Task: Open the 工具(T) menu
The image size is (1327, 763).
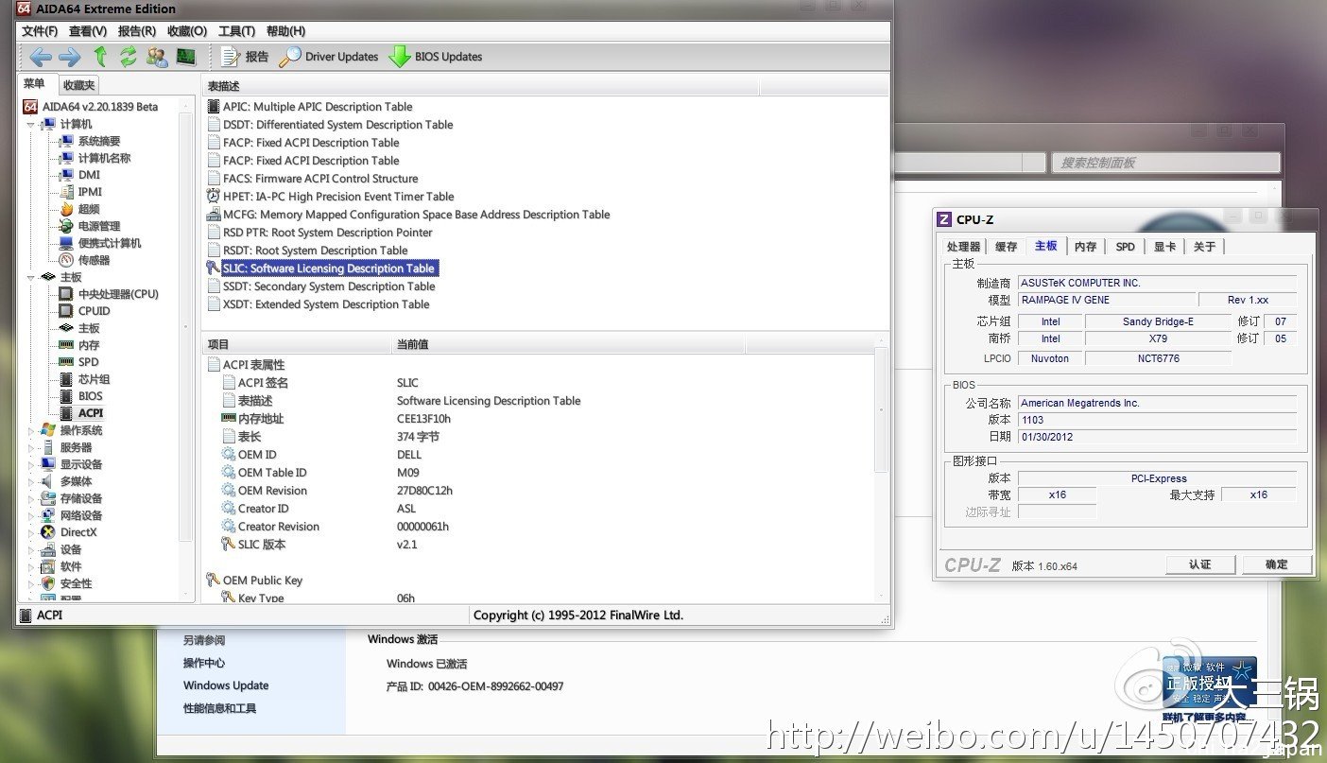Action: point(236,31)
